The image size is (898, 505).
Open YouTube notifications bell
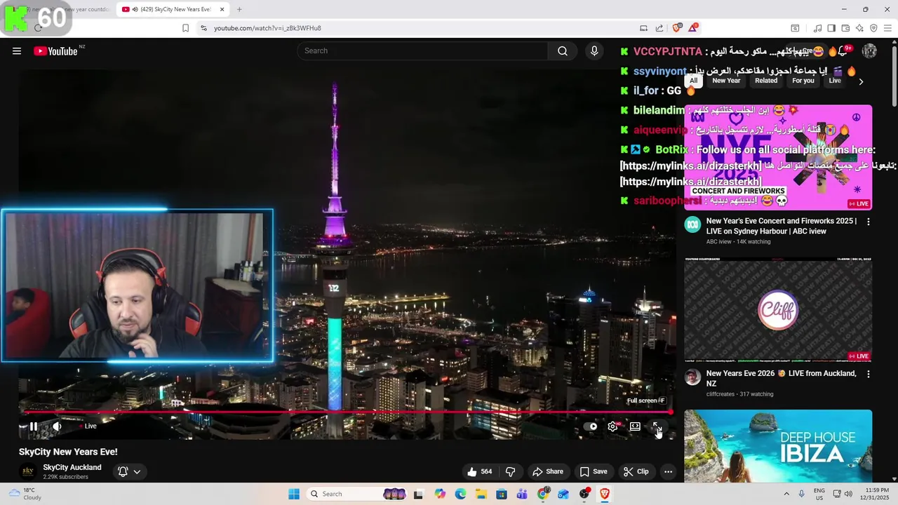click(843, 50)
